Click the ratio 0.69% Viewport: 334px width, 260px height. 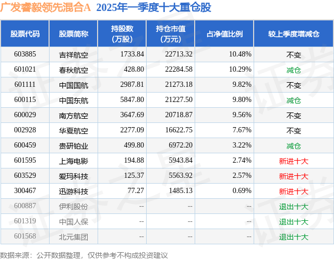pos(242,190)
